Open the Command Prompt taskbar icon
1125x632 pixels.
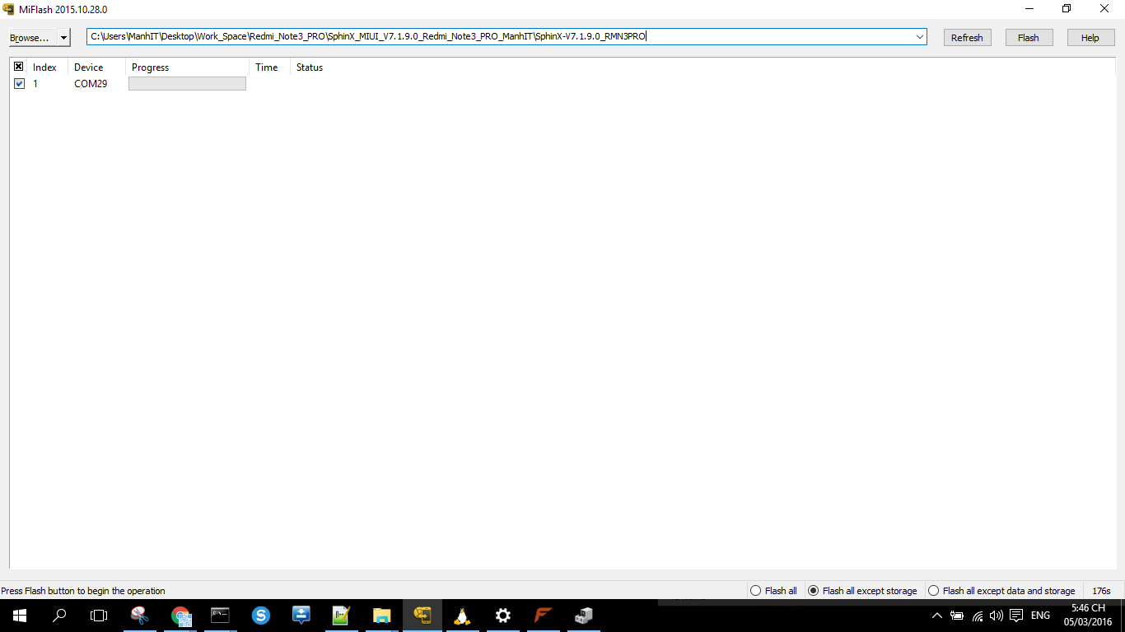pos(221,616)
